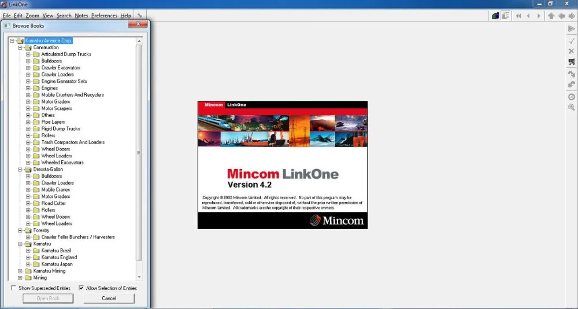Select Mobile Cranes under Dressta-Galion
578x309 pixels.
(x=55, y=190)
